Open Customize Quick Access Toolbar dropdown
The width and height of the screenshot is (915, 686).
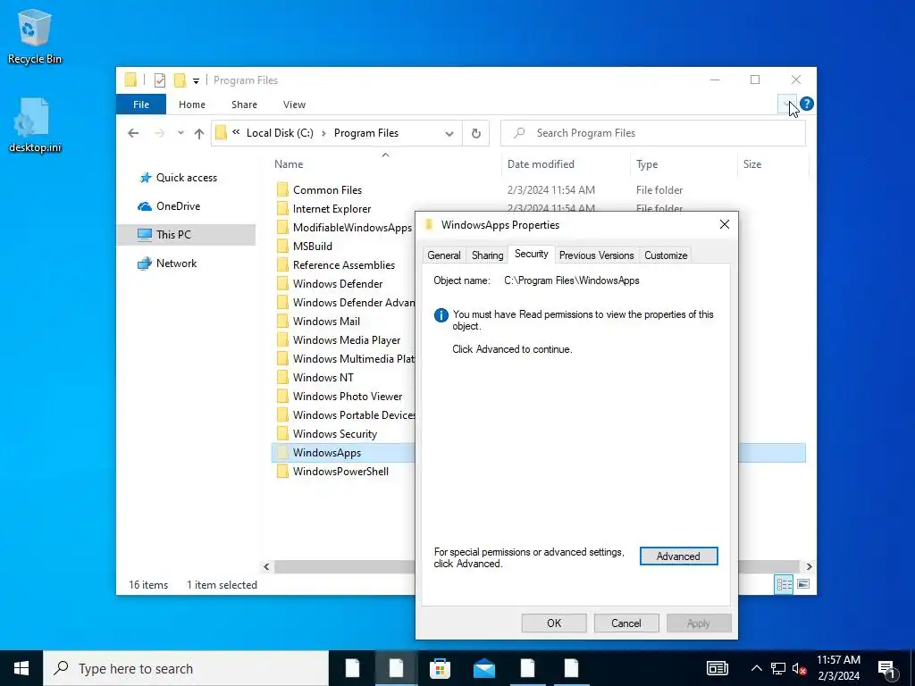click(x=196, y=80)
